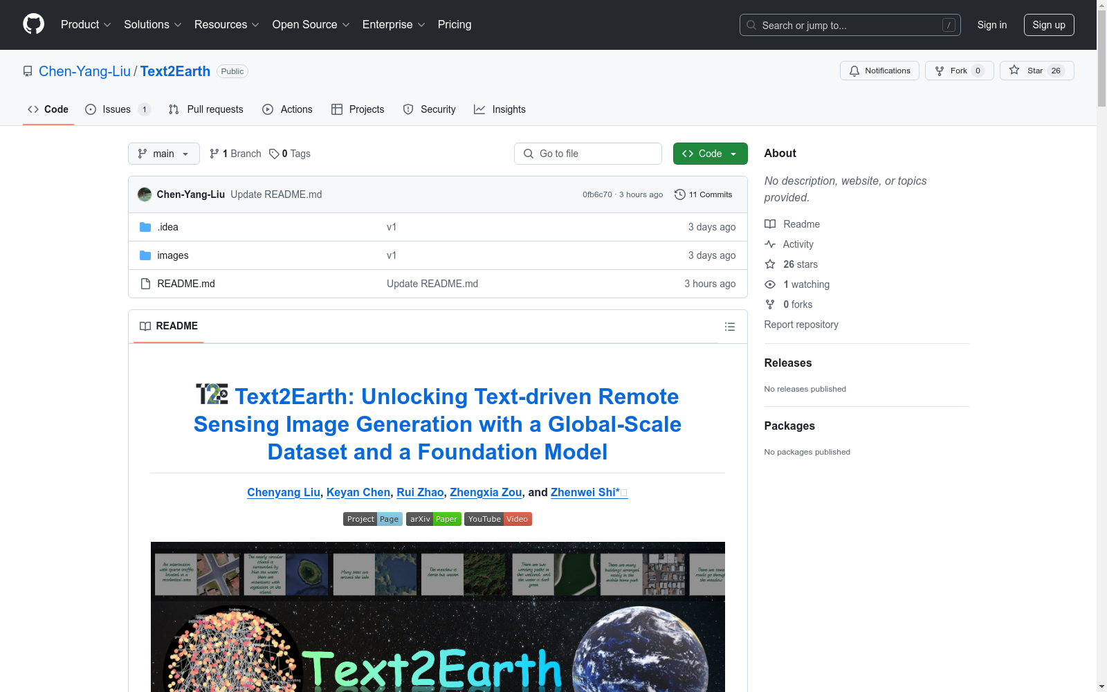The image size is (1107, 692).
Task: Select the README tab in file viewer
Action: 169,327
